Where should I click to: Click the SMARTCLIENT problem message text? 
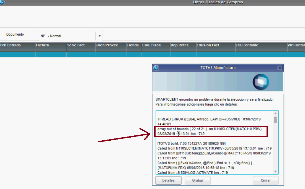tap(214, 99)
